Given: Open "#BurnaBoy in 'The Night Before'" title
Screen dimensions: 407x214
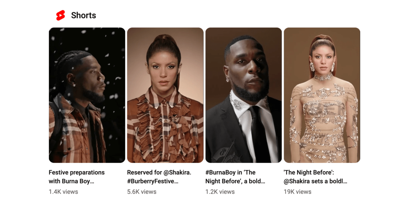Looking at the screenshot, I should (x=235, y=177).
